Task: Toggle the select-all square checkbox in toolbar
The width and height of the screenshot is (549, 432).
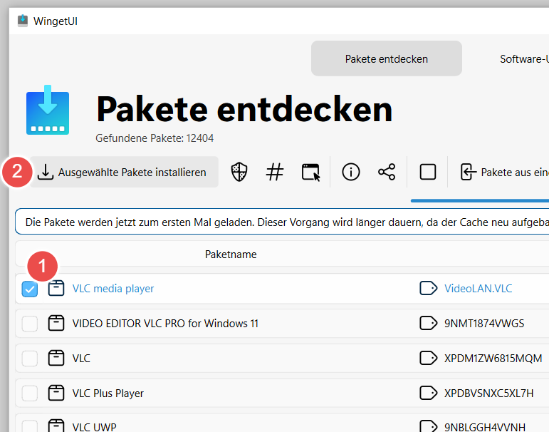Action: [427, 173]
